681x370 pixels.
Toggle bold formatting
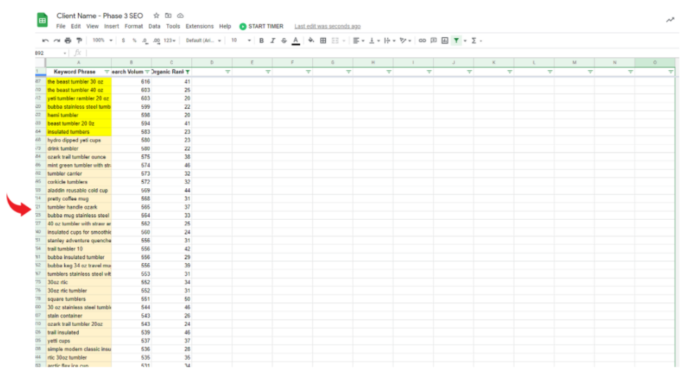tap(261, 40)
